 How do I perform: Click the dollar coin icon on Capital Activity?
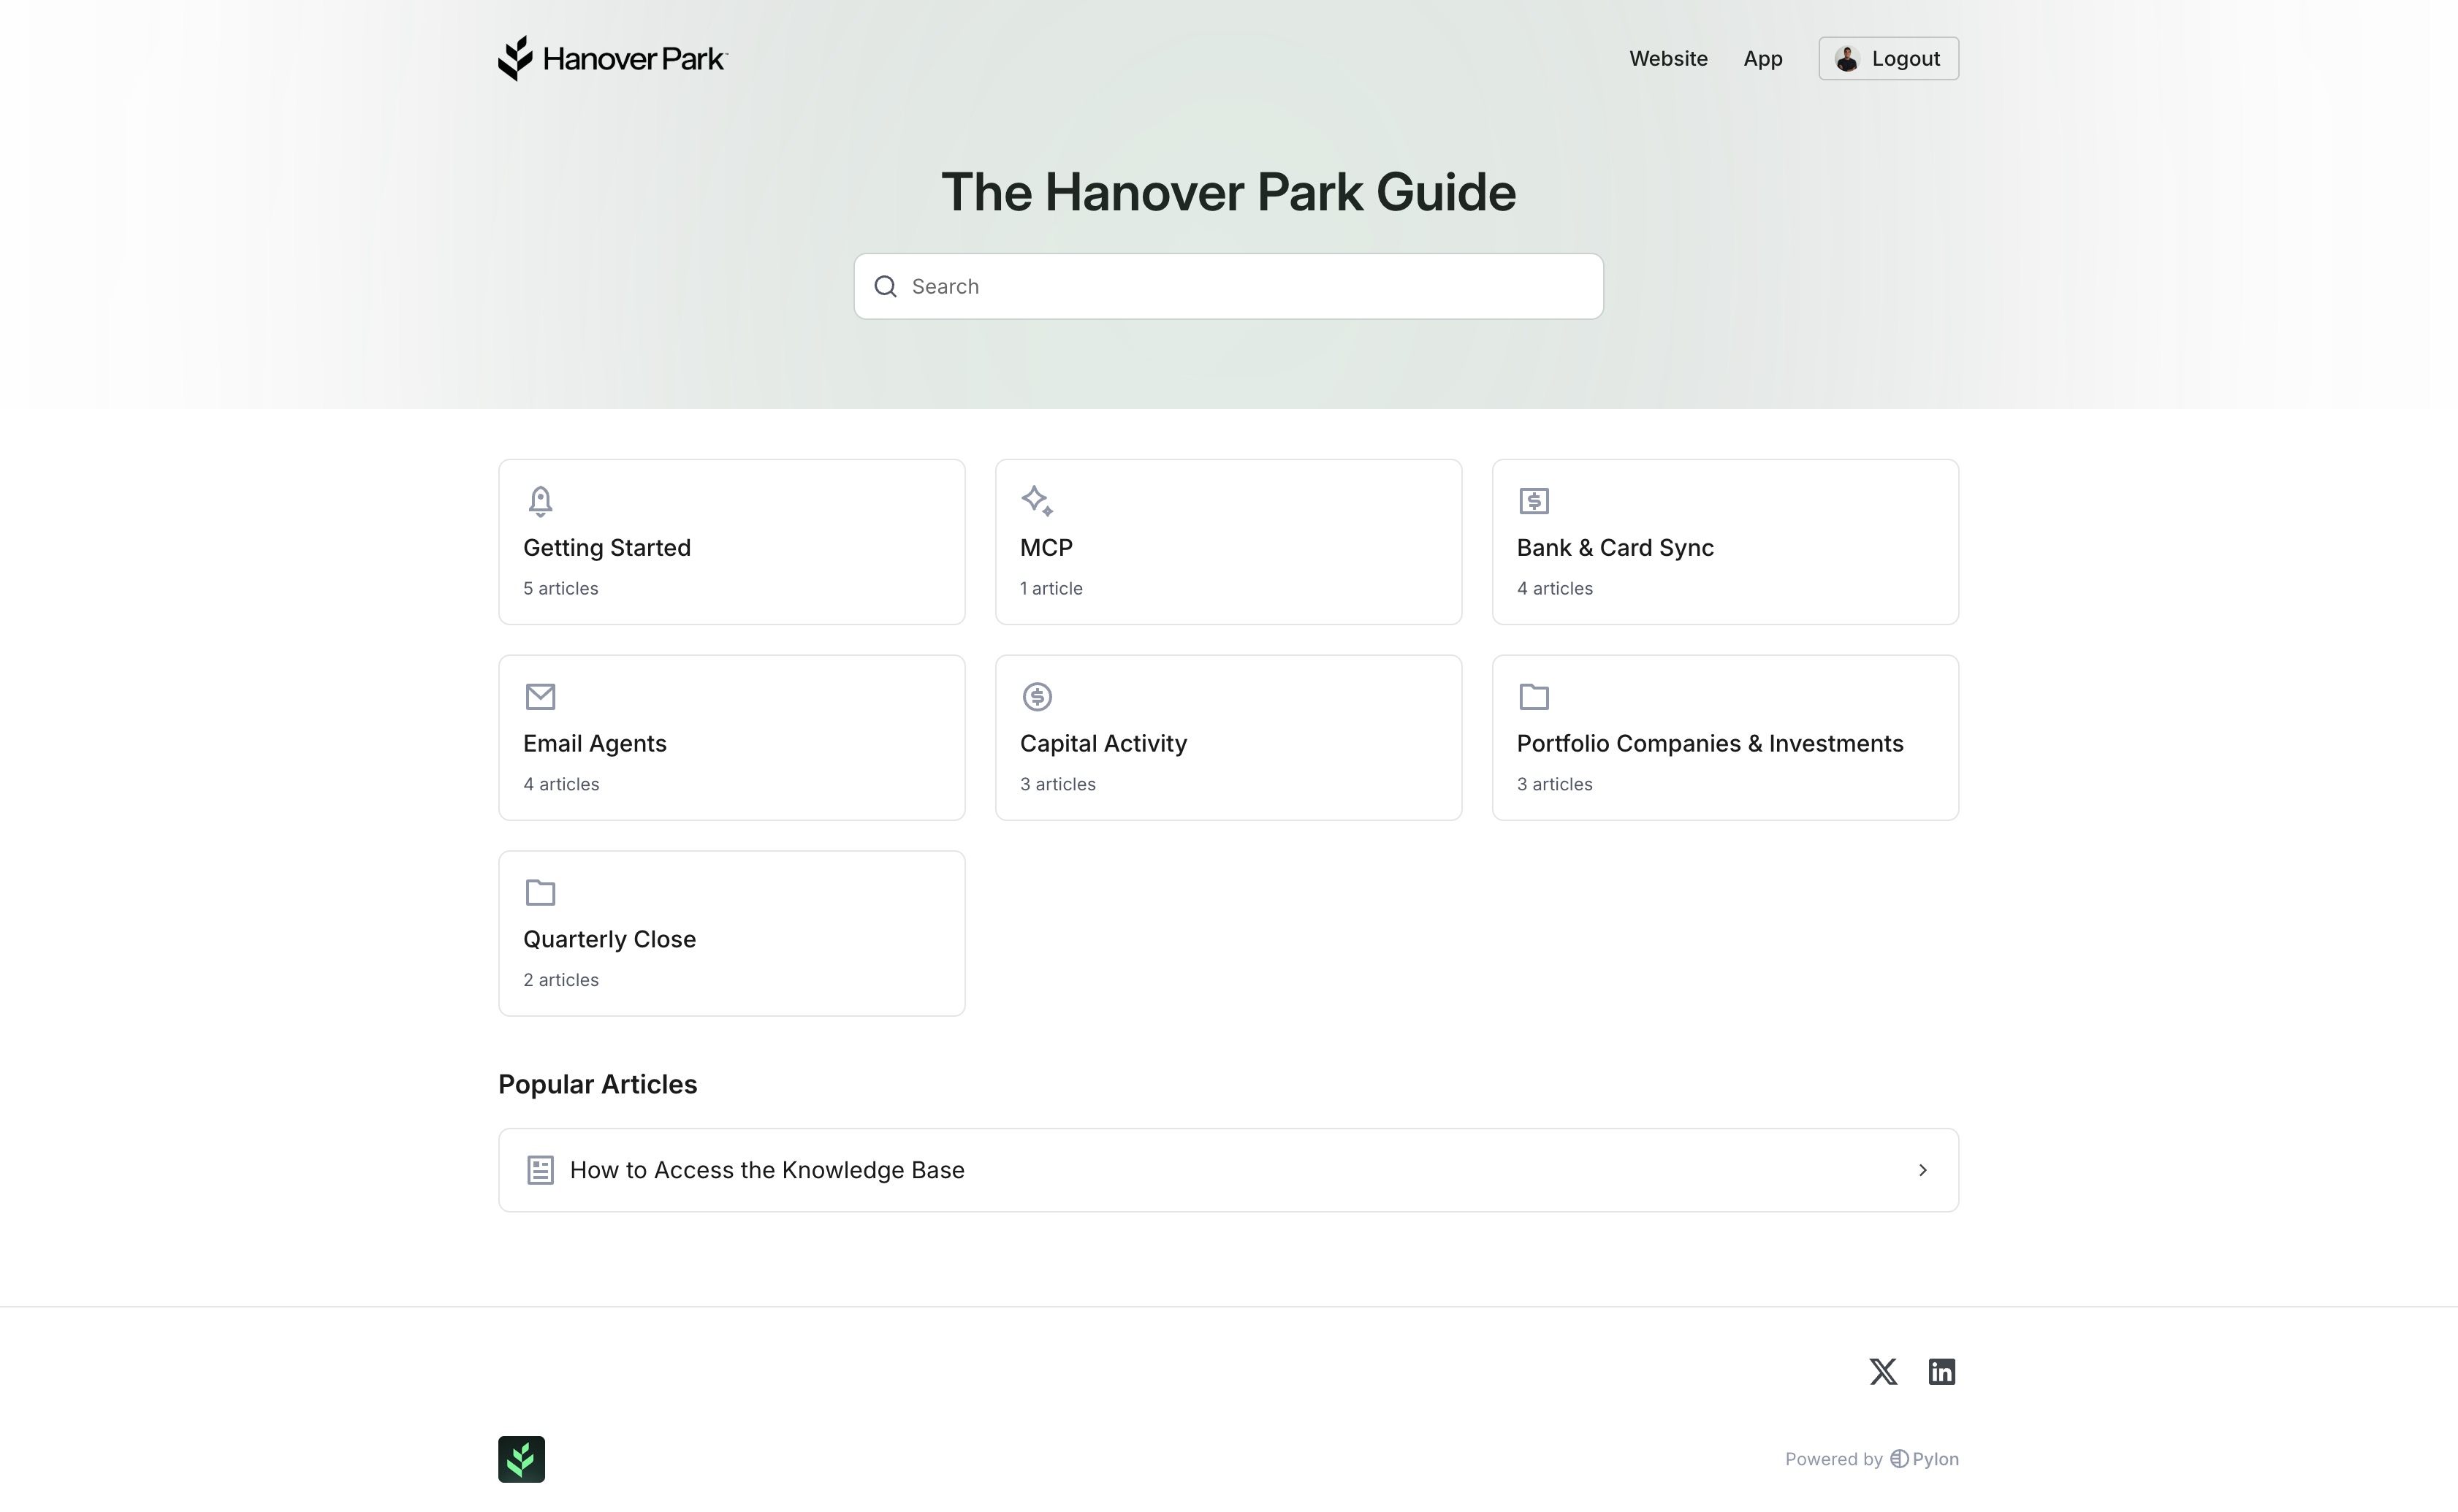pos(1038,696)
